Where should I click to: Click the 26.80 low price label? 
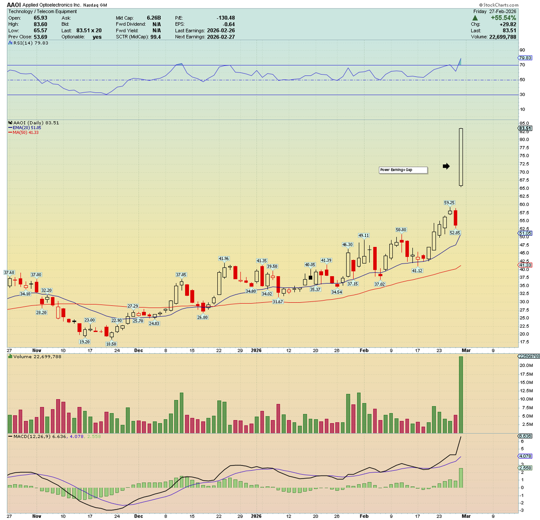coord(202,317)
